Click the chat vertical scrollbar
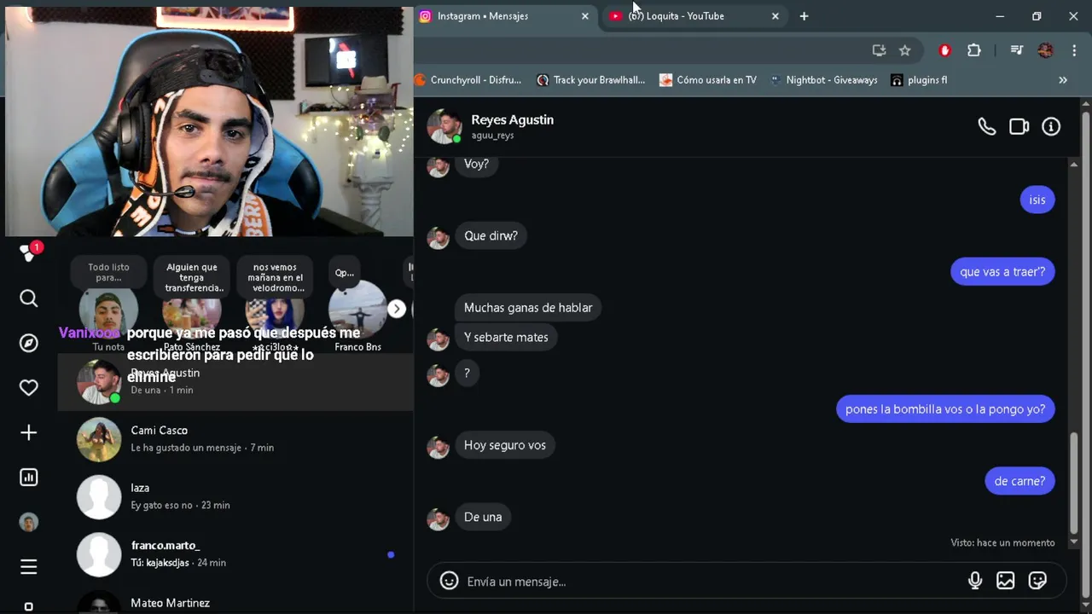Viewport: 1092px width, 614px height. 1074,482
